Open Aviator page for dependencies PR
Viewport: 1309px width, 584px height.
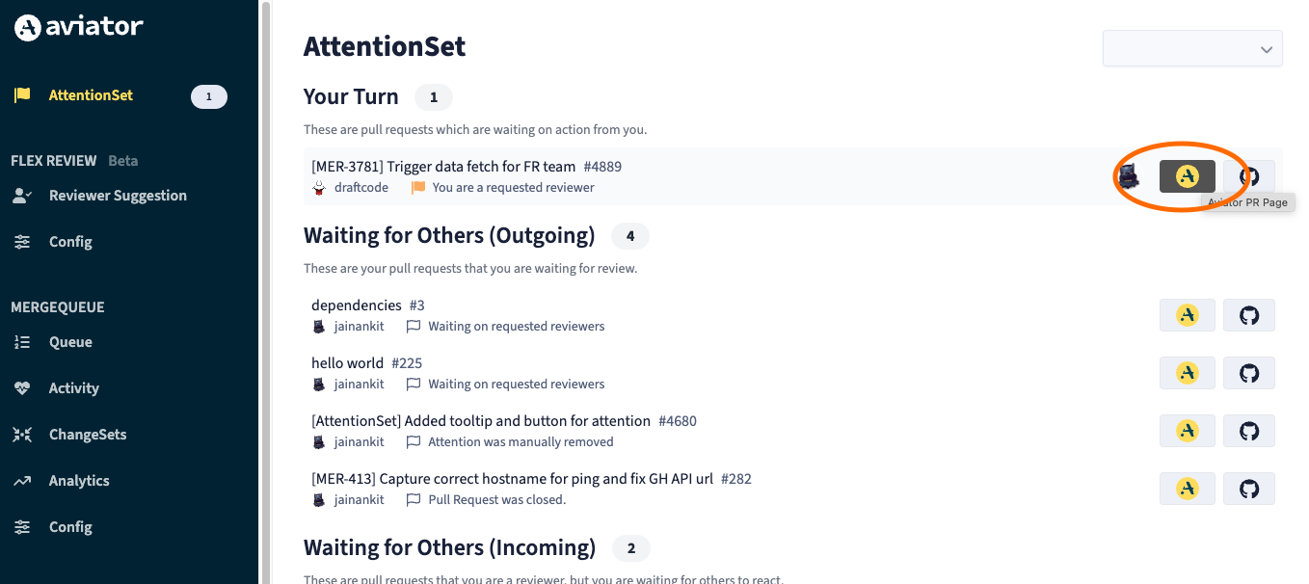pos(1187,315)
